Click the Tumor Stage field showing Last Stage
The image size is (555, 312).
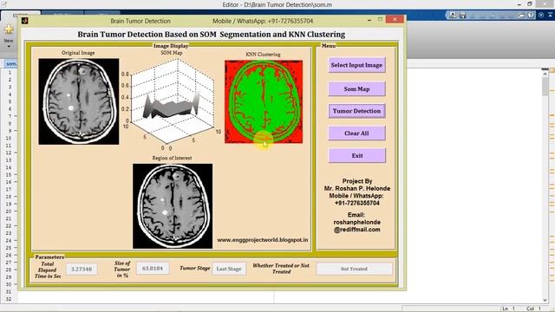(x=229, y=269)
